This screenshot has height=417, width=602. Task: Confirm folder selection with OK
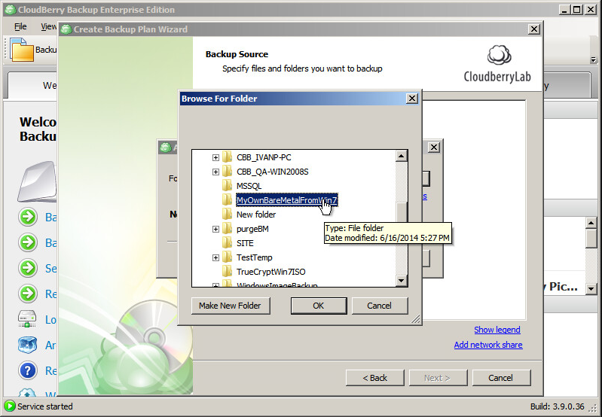(318, 306)
